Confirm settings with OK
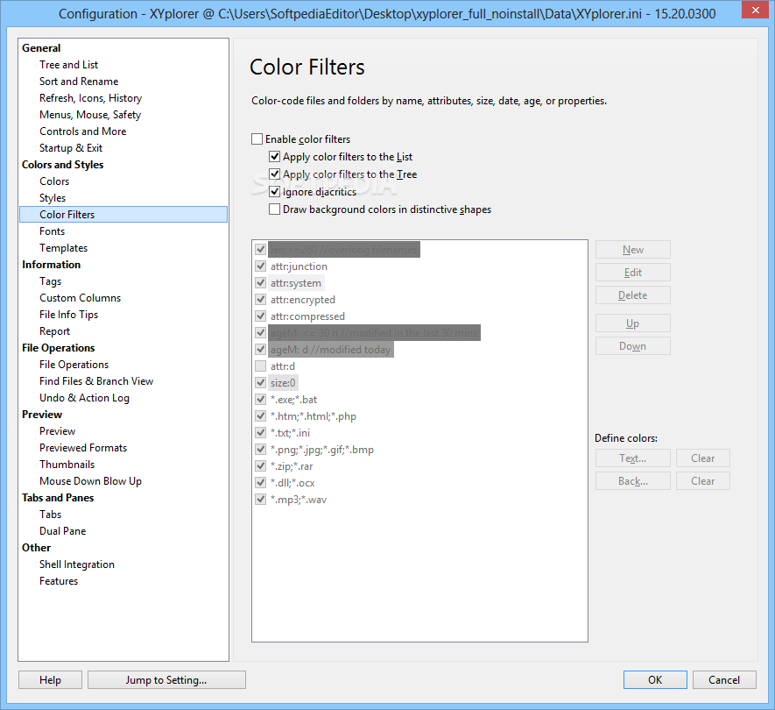775x710 pixels. tap(655, 680)
